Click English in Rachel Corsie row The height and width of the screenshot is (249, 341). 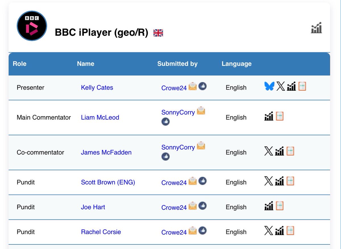tap(236, 232)
